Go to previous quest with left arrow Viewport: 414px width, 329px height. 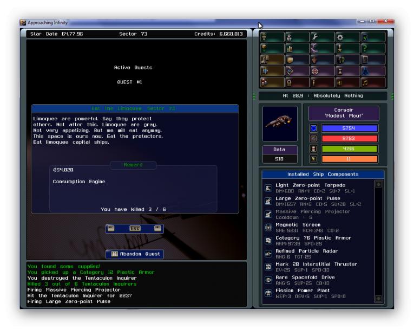coord(111,228)
